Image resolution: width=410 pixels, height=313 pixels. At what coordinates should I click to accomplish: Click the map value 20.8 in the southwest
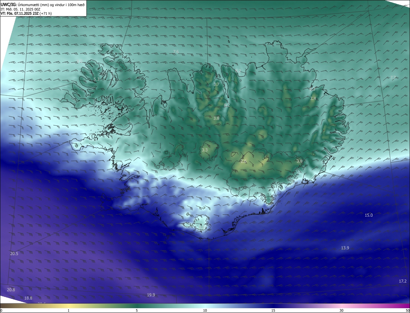(11, 290)
